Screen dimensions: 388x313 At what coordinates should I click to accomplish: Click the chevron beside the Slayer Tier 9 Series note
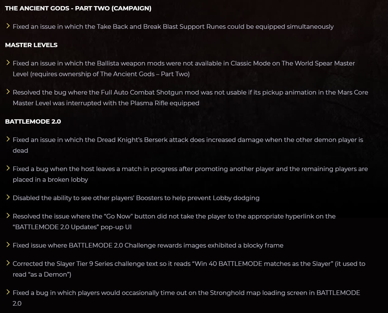tap(8, 263)
